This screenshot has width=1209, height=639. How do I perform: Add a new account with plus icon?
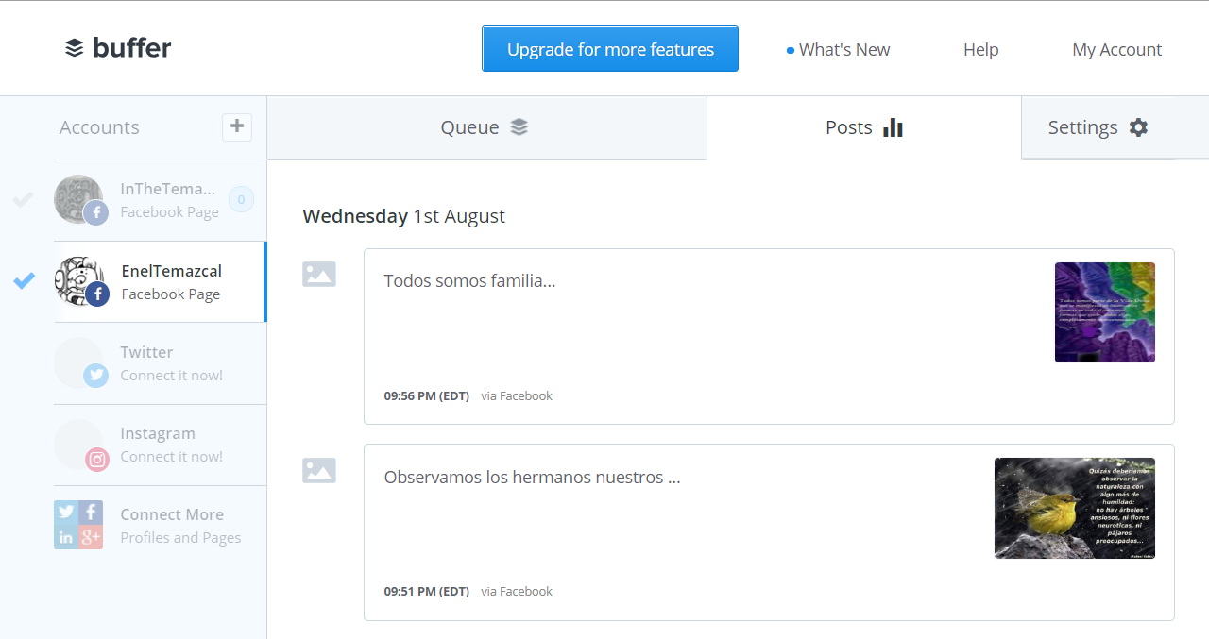point(237,126)
